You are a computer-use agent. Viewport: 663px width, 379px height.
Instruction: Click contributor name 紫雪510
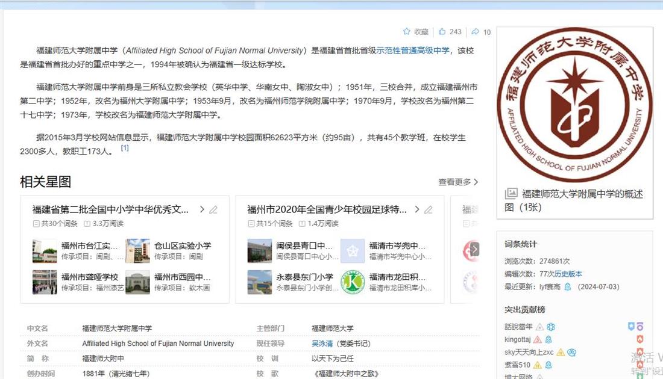(x=517, y=365)
